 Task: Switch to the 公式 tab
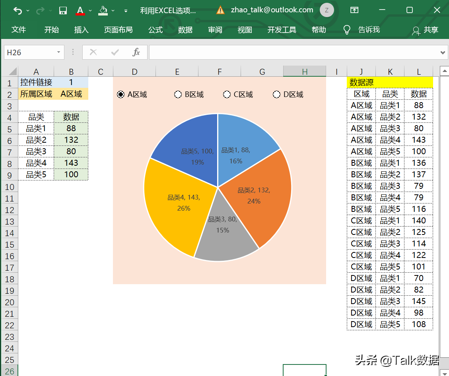tap(155, 29)
